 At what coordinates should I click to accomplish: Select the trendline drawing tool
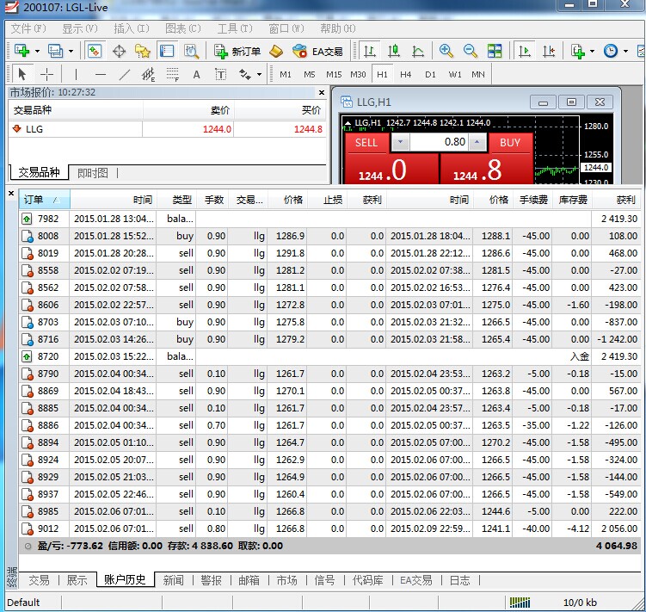click(124, 74)
